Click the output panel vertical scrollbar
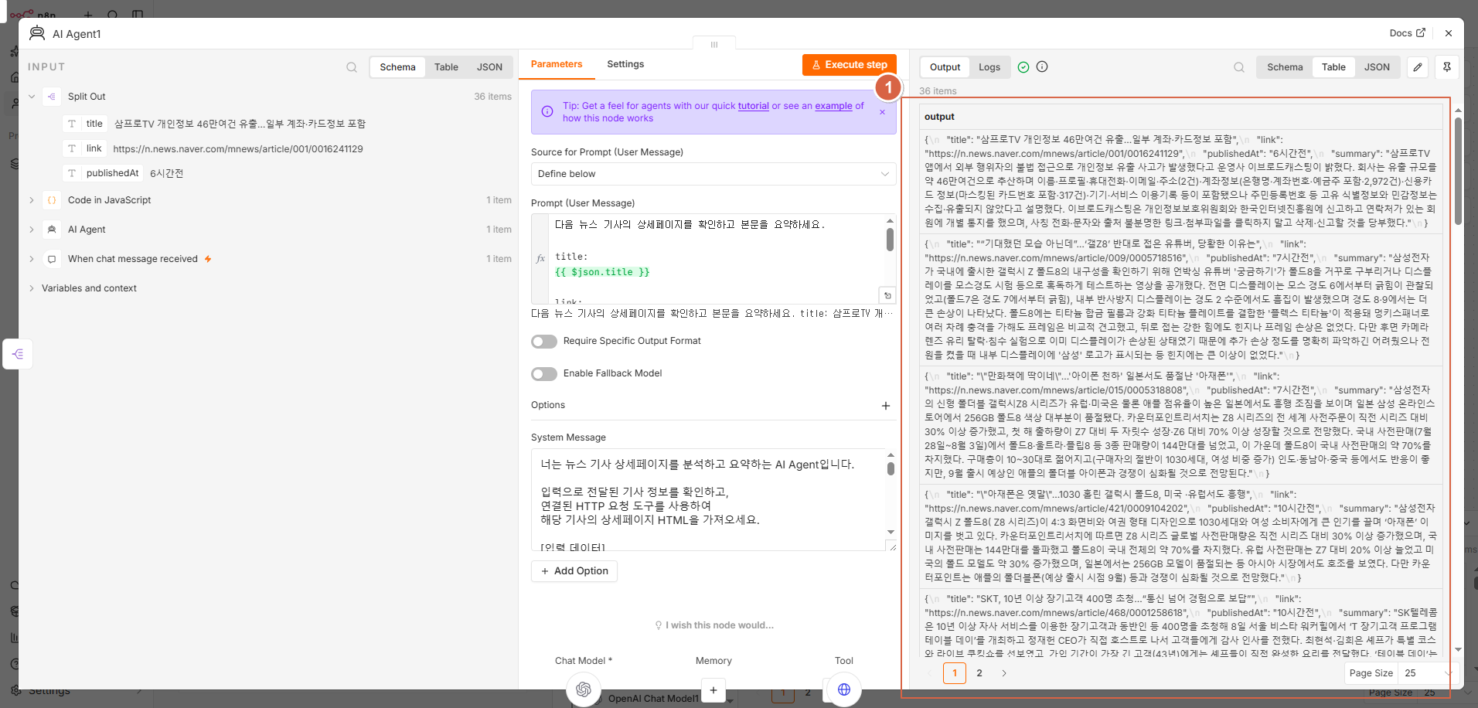The image size is (1478, 708). (x=1458, y=170)
